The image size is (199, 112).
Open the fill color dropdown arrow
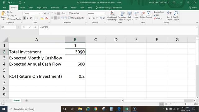coord(44,18)
